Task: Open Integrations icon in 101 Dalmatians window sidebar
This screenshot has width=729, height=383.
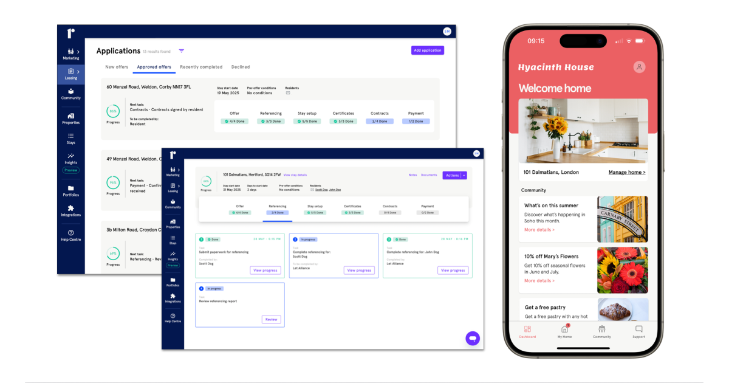Action: point(173,296)
